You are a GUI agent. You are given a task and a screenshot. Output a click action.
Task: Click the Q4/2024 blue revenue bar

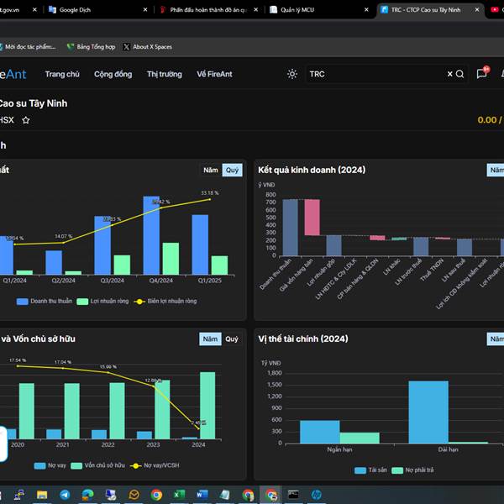point(151,235)
